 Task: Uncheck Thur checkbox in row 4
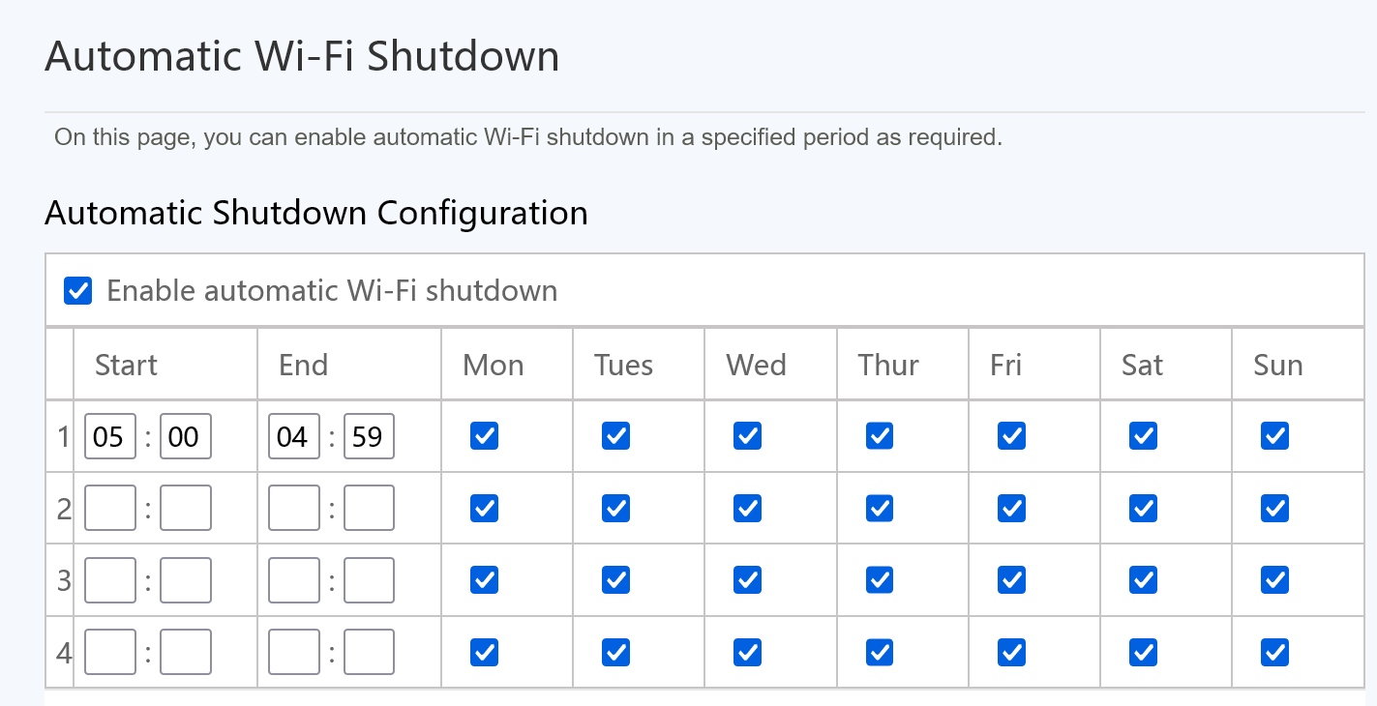(x=879, y=653)
